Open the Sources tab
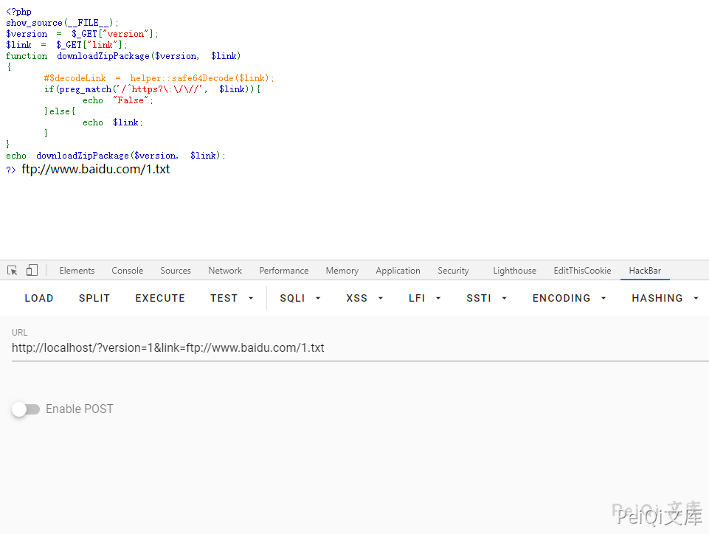 pos(176,271)
